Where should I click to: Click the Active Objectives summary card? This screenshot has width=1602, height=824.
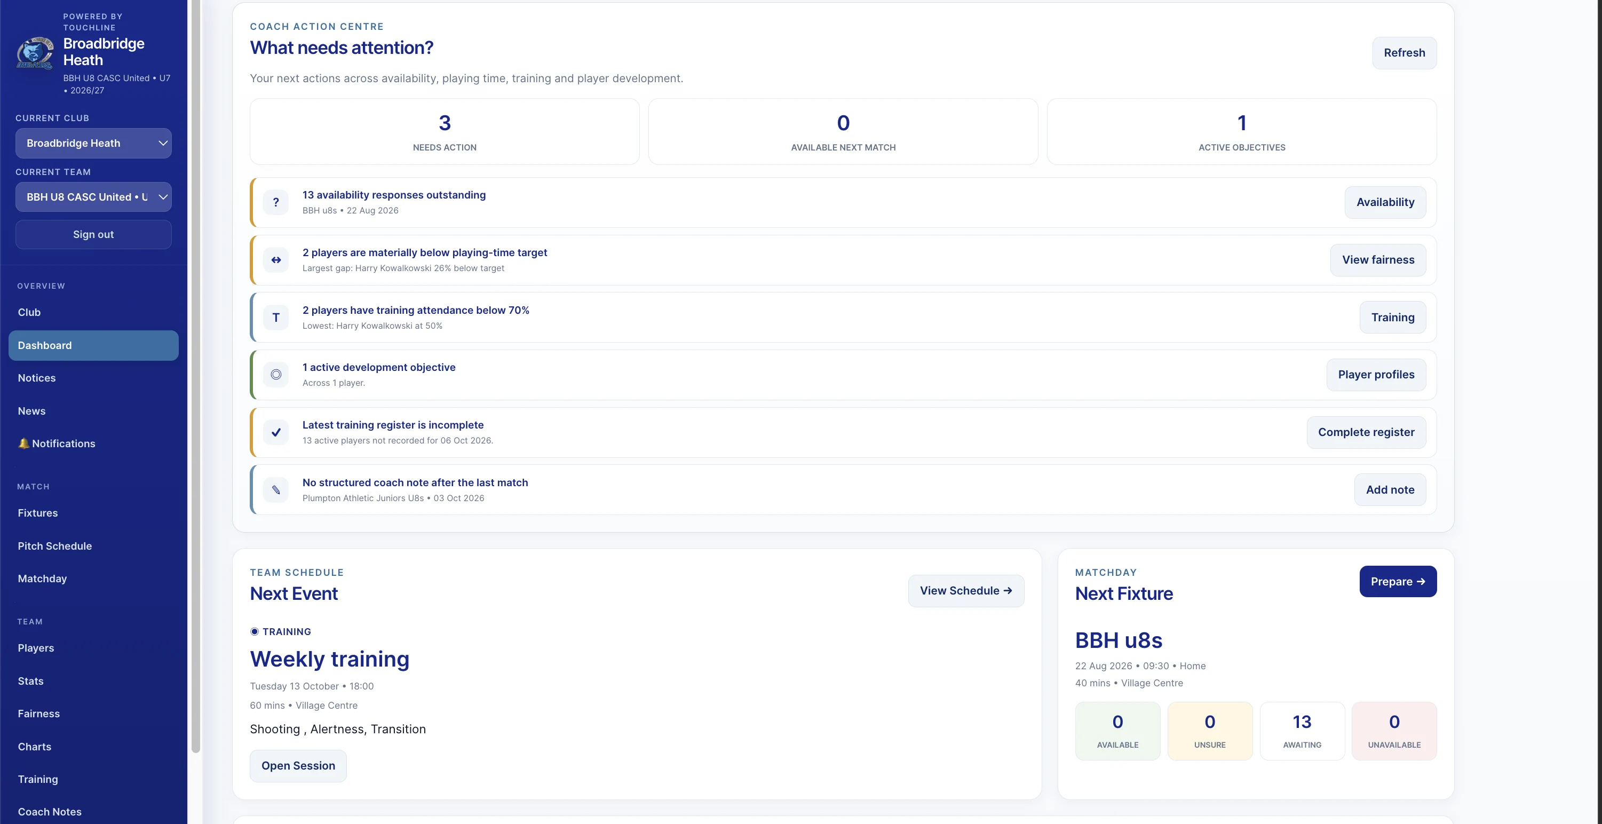click(1241, 131)
